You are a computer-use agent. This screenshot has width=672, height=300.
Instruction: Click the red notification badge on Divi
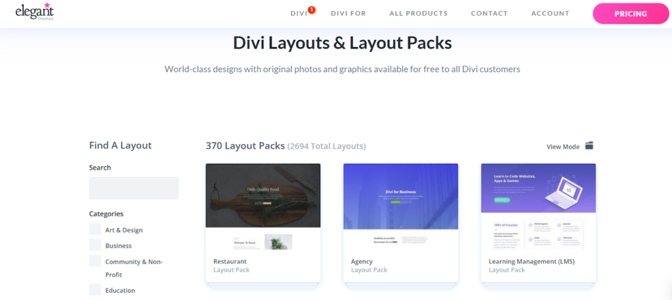312,10
